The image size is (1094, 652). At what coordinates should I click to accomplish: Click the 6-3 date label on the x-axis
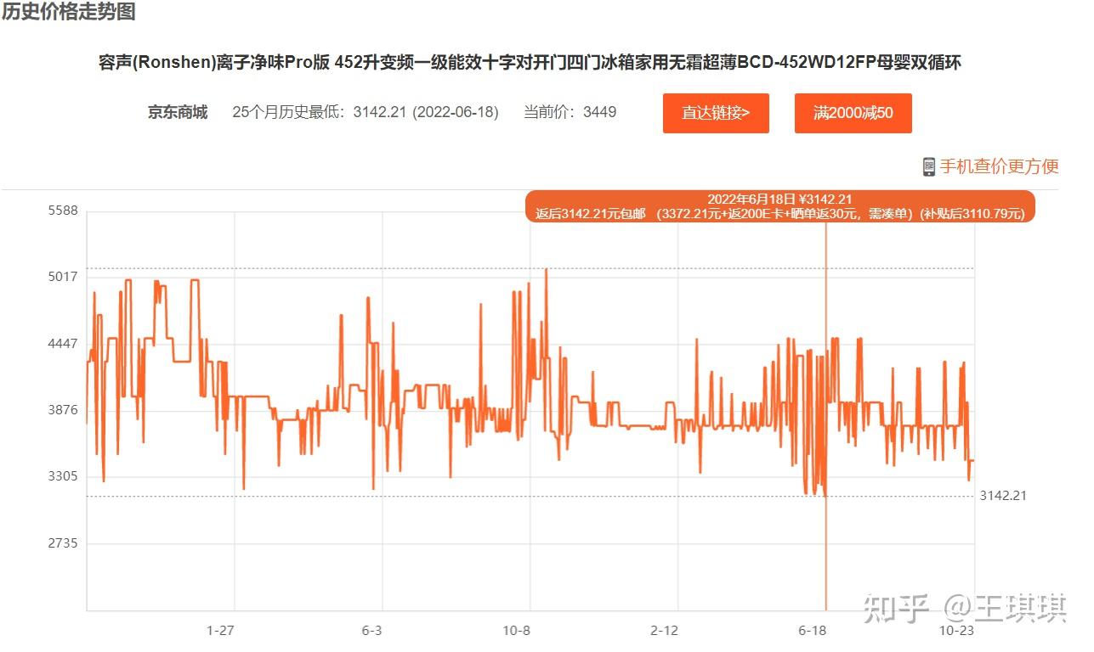click(371, 631)
